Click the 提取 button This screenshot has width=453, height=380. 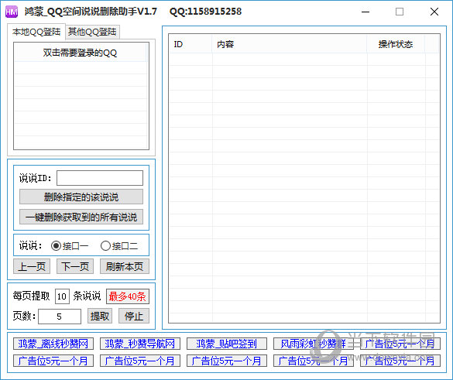point(100,316)
